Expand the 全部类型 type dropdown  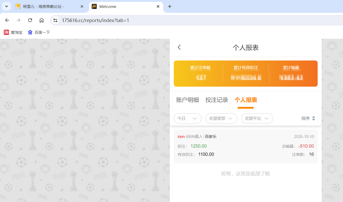pyautogui.click(x=221, y=118)
